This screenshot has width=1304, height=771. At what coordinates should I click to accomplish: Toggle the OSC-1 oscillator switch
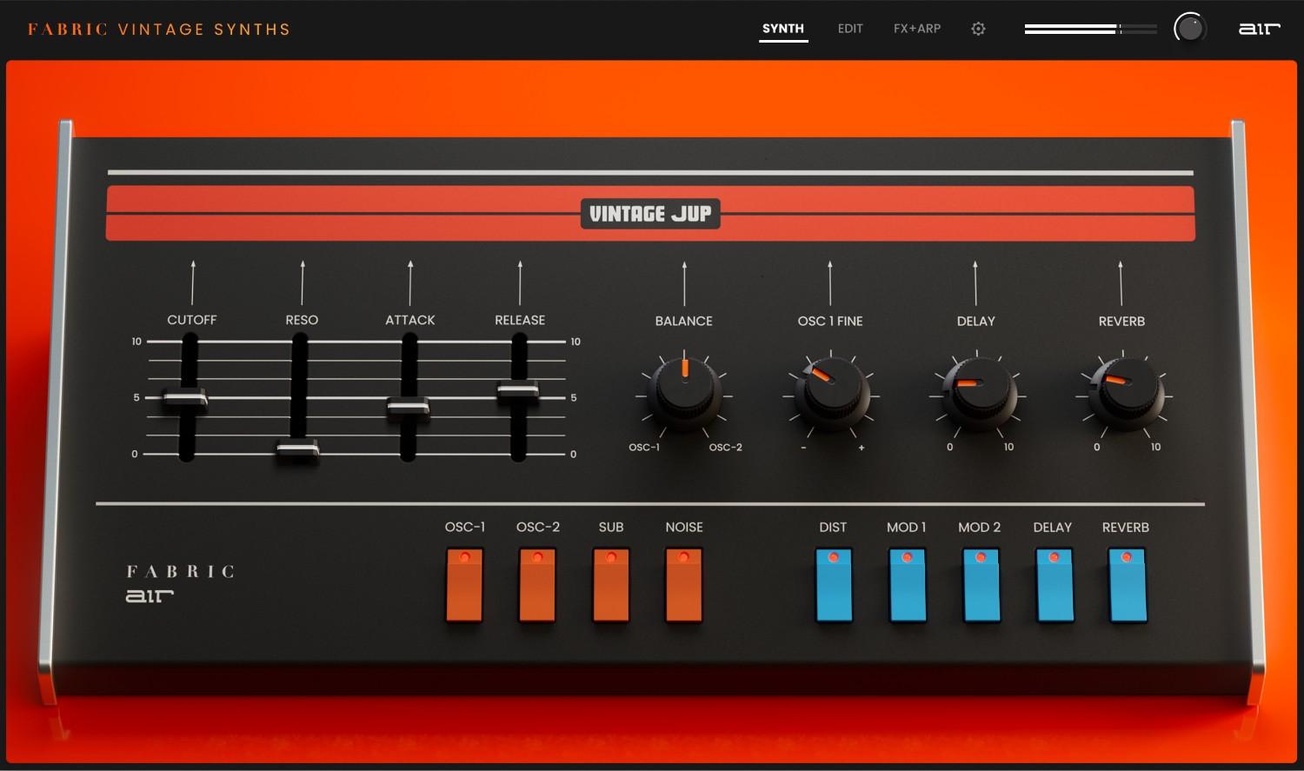(464, 584)
